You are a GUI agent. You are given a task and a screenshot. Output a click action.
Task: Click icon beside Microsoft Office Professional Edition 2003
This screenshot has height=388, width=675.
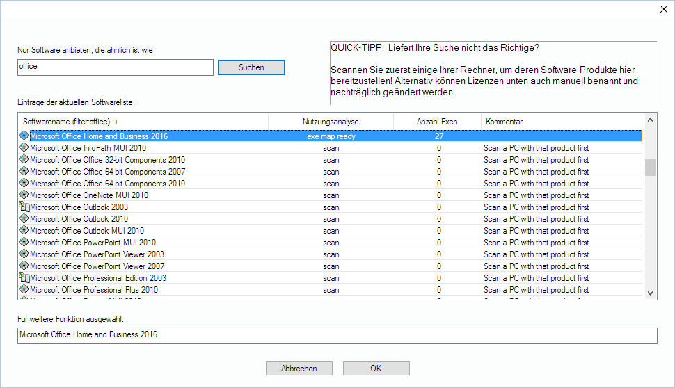(25, 278)
